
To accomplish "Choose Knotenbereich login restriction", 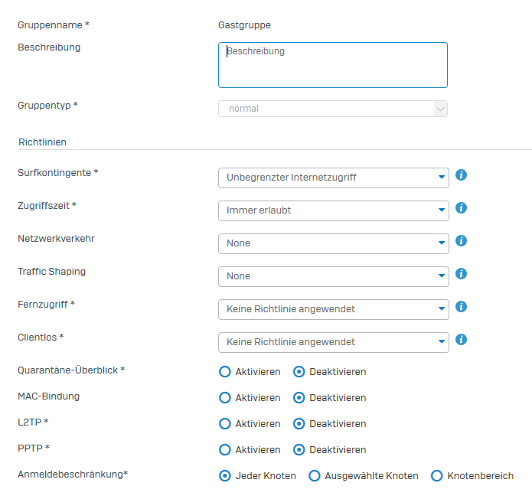I will pos(436,476).
